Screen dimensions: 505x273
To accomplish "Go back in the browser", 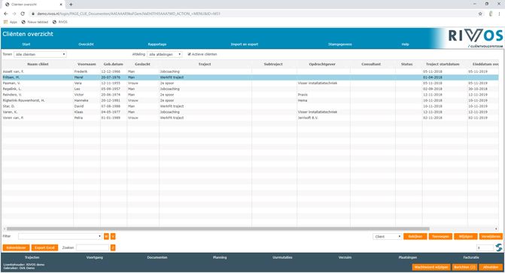I will (6, 14).
